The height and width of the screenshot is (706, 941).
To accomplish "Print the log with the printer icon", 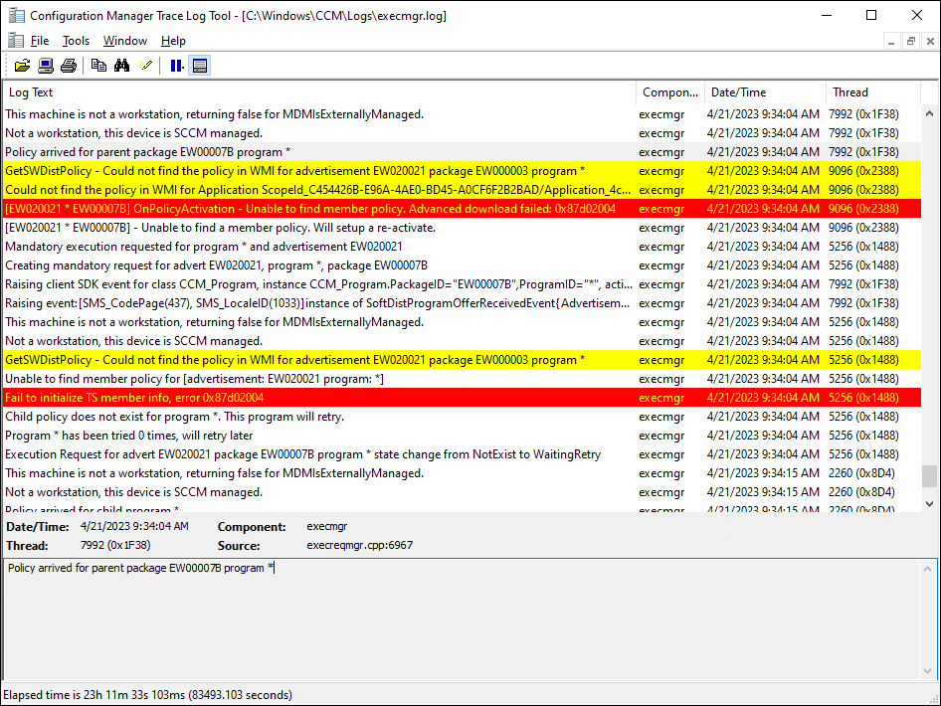I will click(68, 66).
